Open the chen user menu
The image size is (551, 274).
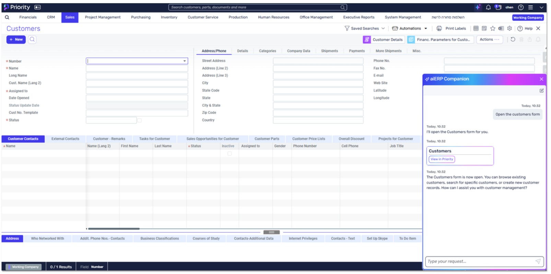(x=509, y=7)
